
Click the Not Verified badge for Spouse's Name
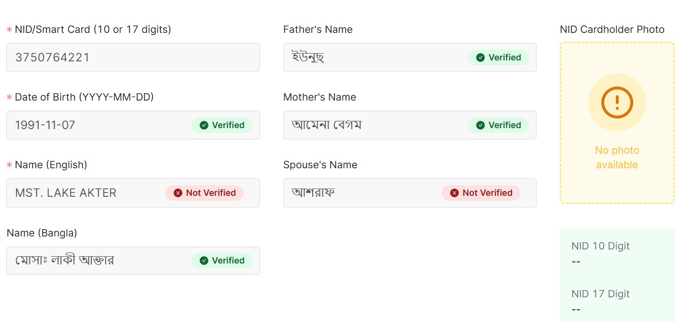(481, 193)
